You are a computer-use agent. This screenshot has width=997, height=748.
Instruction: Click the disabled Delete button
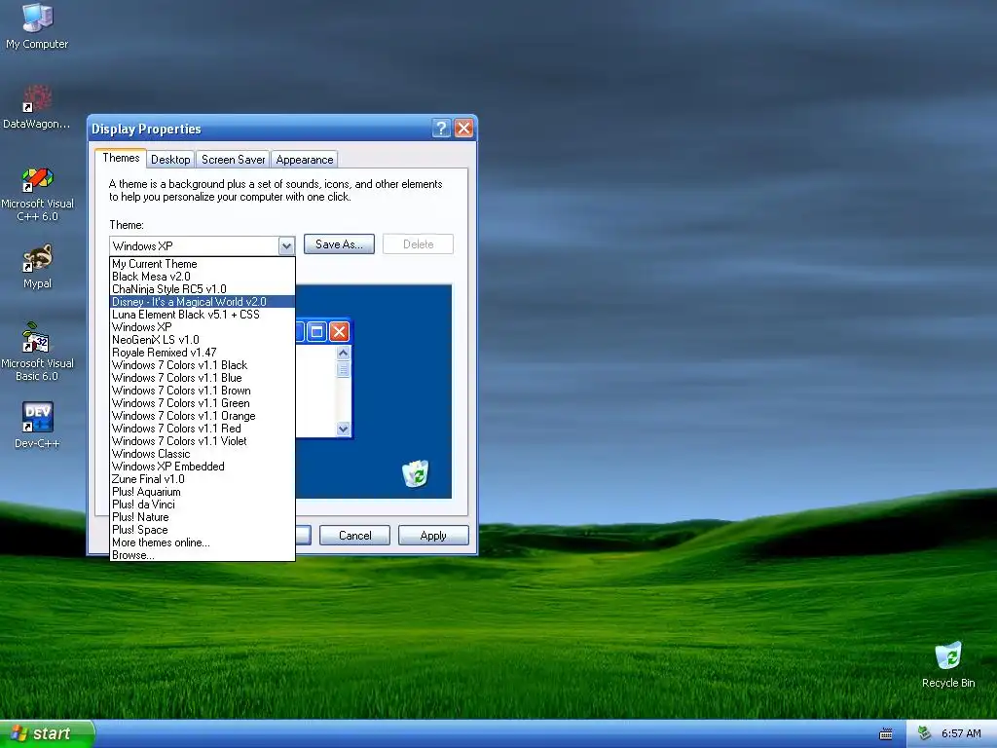(418, 244)
